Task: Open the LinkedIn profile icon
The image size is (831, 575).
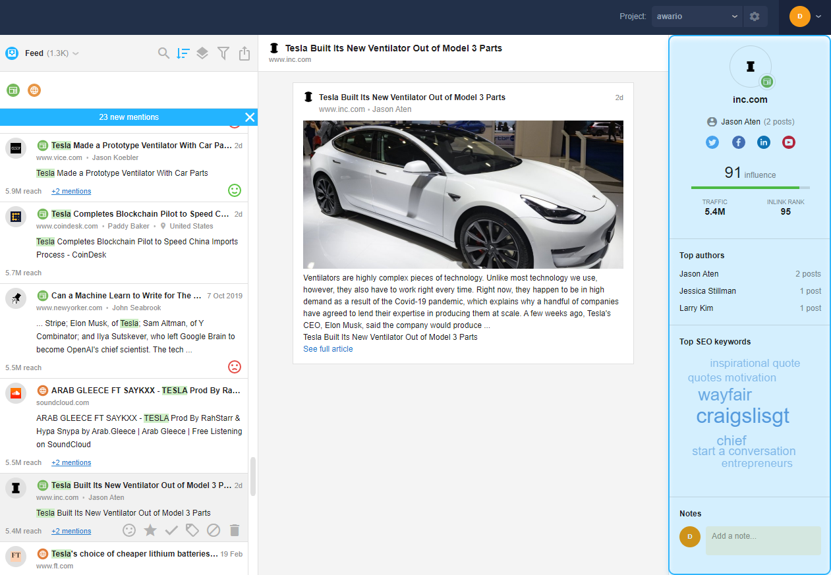Action: [763, 142]
